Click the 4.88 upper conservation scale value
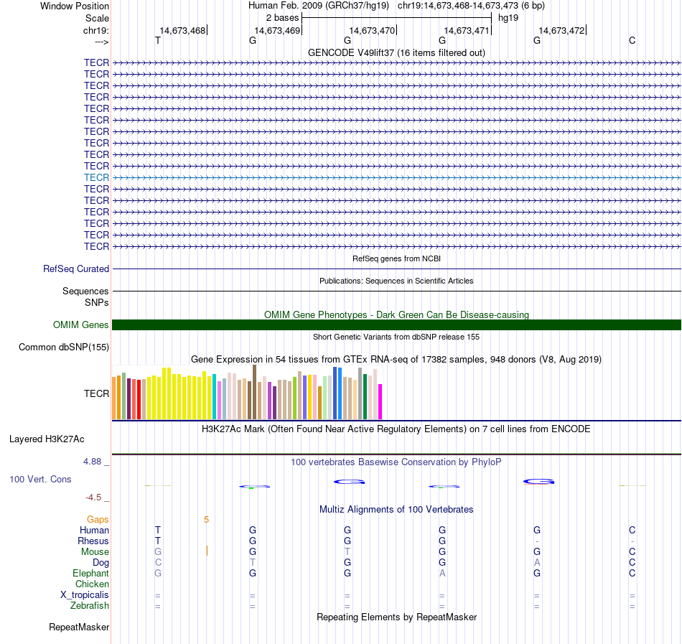This screenshot has height=644, width=682. 92,462
